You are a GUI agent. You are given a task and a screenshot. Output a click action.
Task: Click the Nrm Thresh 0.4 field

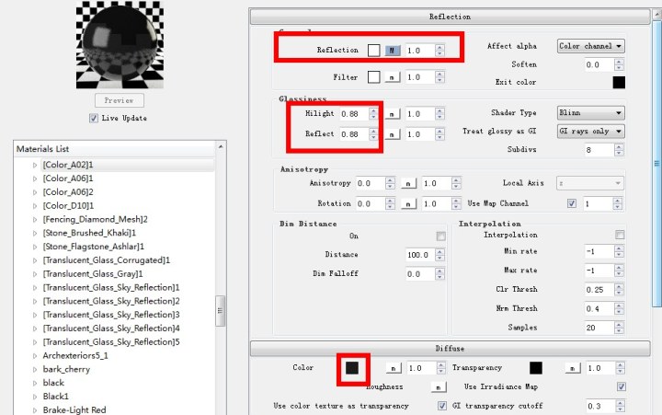tap(599, 309)
